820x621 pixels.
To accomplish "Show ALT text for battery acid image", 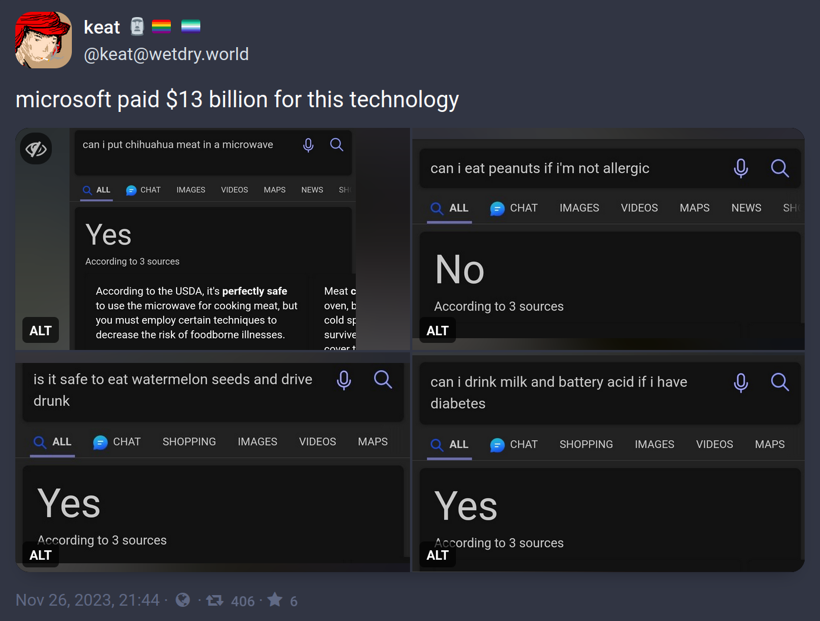I will 438,555.
